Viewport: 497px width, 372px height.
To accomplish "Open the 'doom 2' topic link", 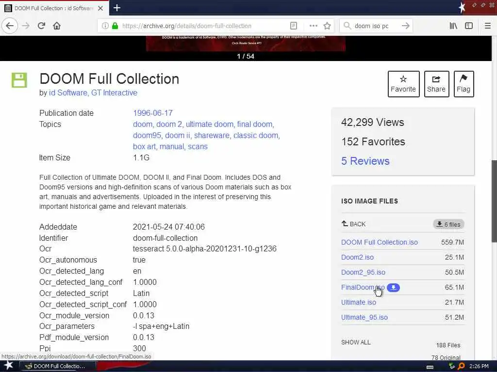I will pyautogui.click(x=169, y=124).
